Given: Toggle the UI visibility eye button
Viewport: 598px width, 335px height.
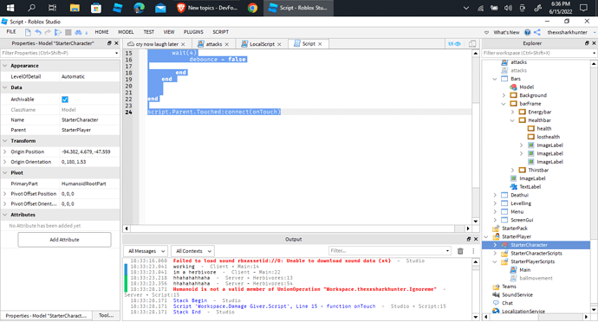Looking at the screenshot, I should tap(455, 44).
